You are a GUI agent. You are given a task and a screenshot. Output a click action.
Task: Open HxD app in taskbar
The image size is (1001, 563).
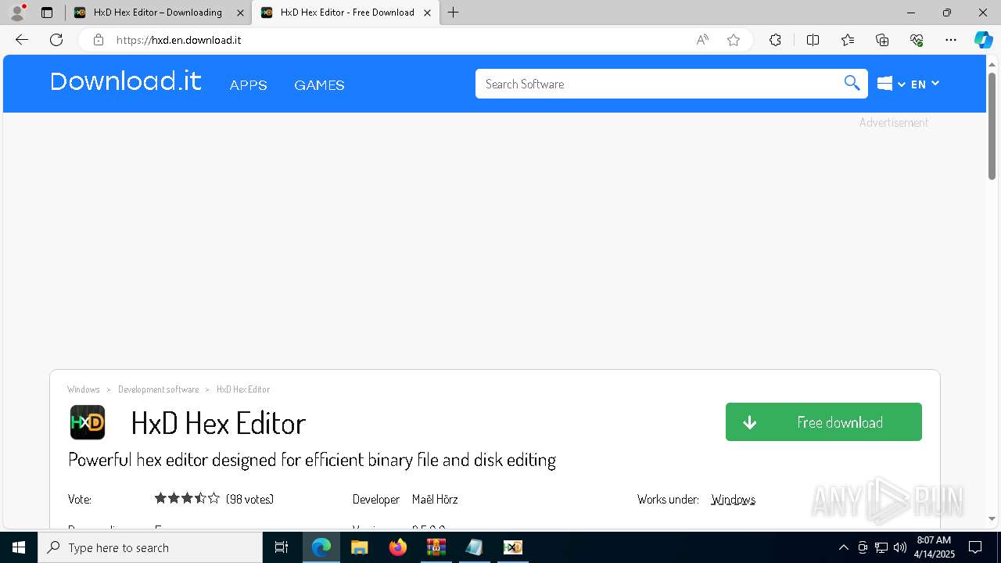click(x=512, y=547)
